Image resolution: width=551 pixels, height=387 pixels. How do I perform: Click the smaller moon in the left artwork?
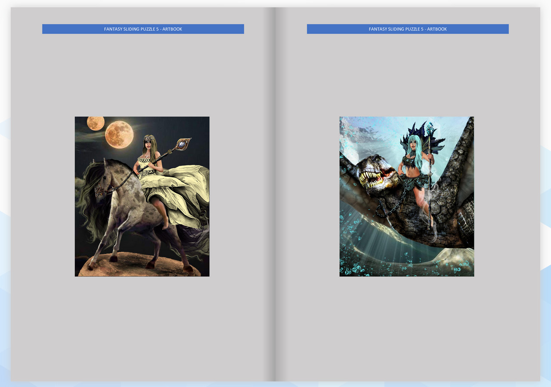(x=96, y=124)
